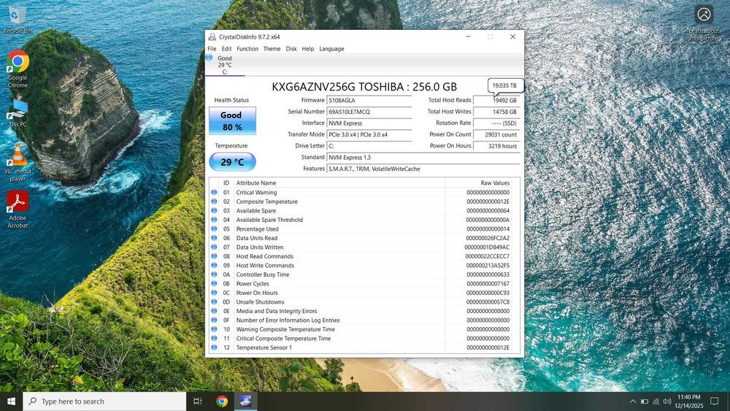Open the volume tray icon
The image size is (730, 411).
pyautogui.click(x=667, y=402)
